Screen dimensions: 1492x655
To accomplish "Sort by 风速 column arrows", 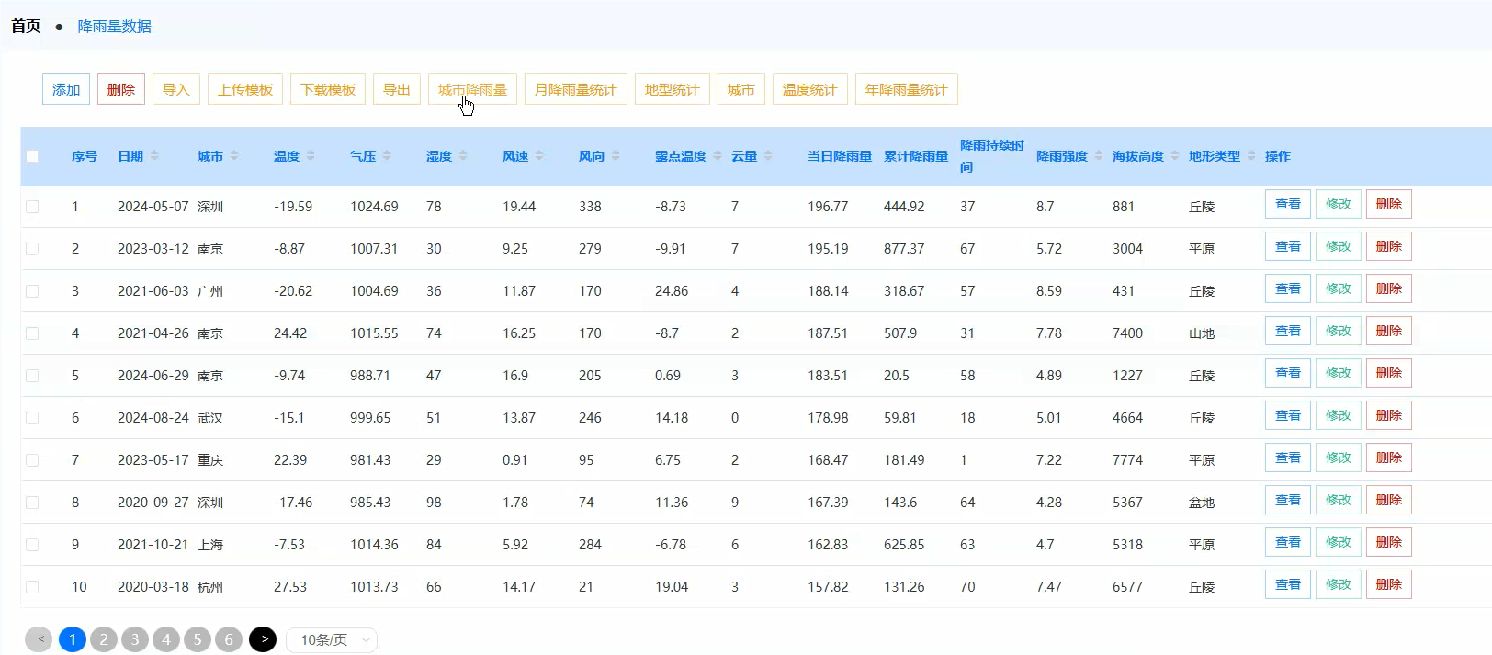I will pos(539,156).
